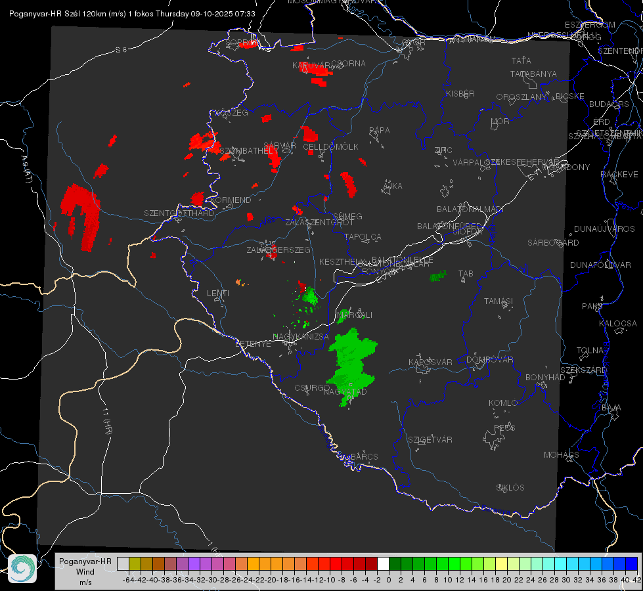Click the 11 (HR) road label
This screenshot has height=591, width=643.
pos(108,421)
